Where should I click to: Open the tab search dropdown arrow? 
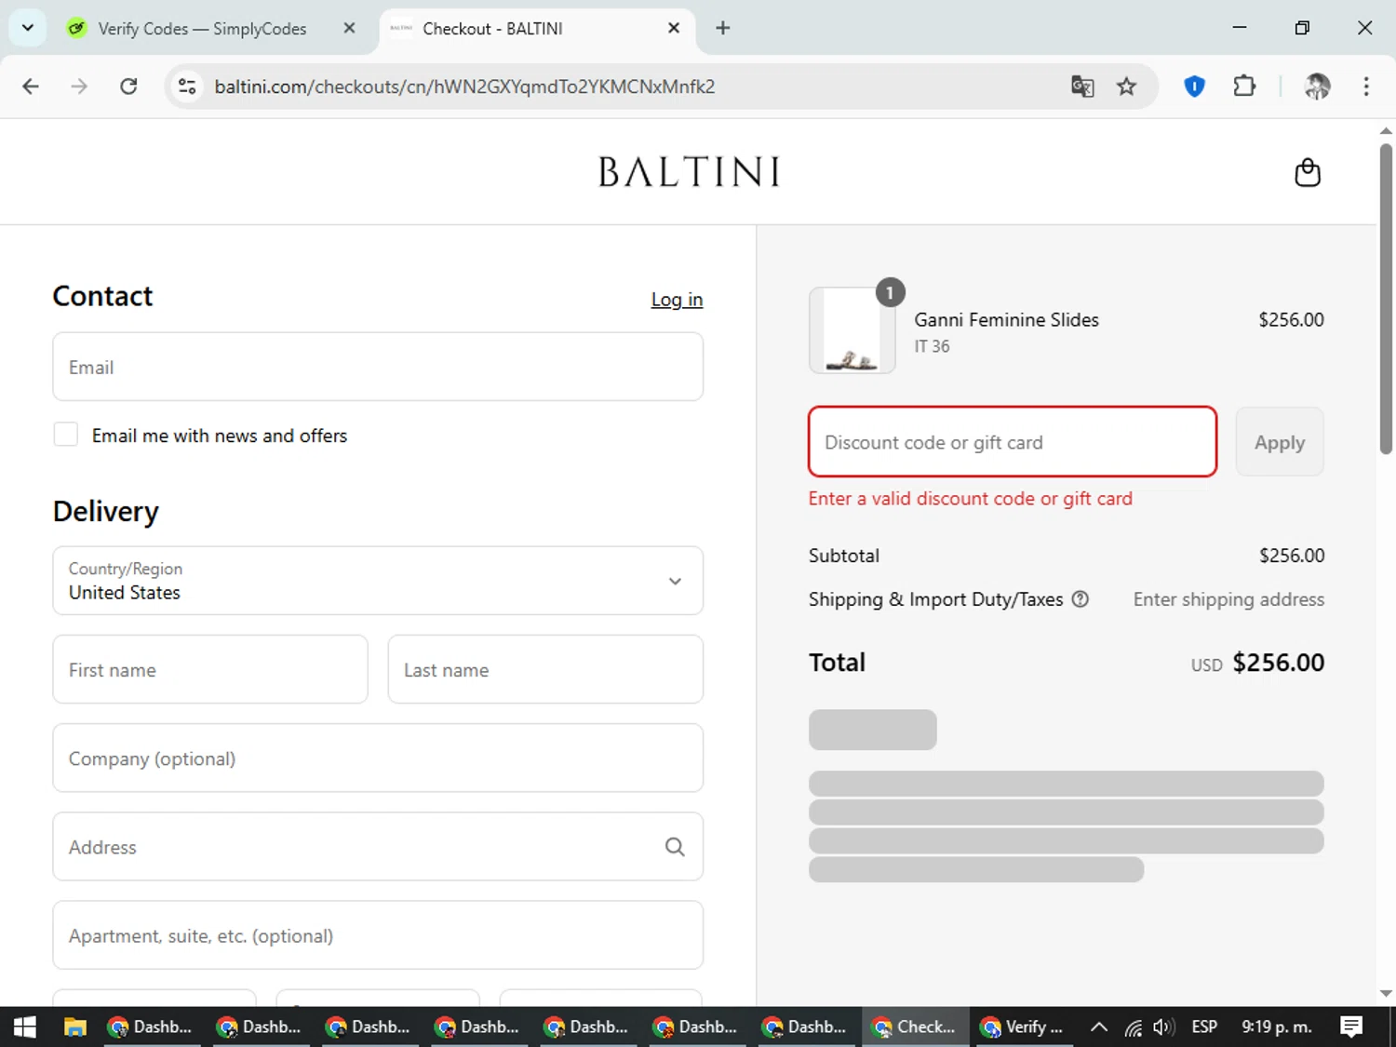(x=28, y=28)
